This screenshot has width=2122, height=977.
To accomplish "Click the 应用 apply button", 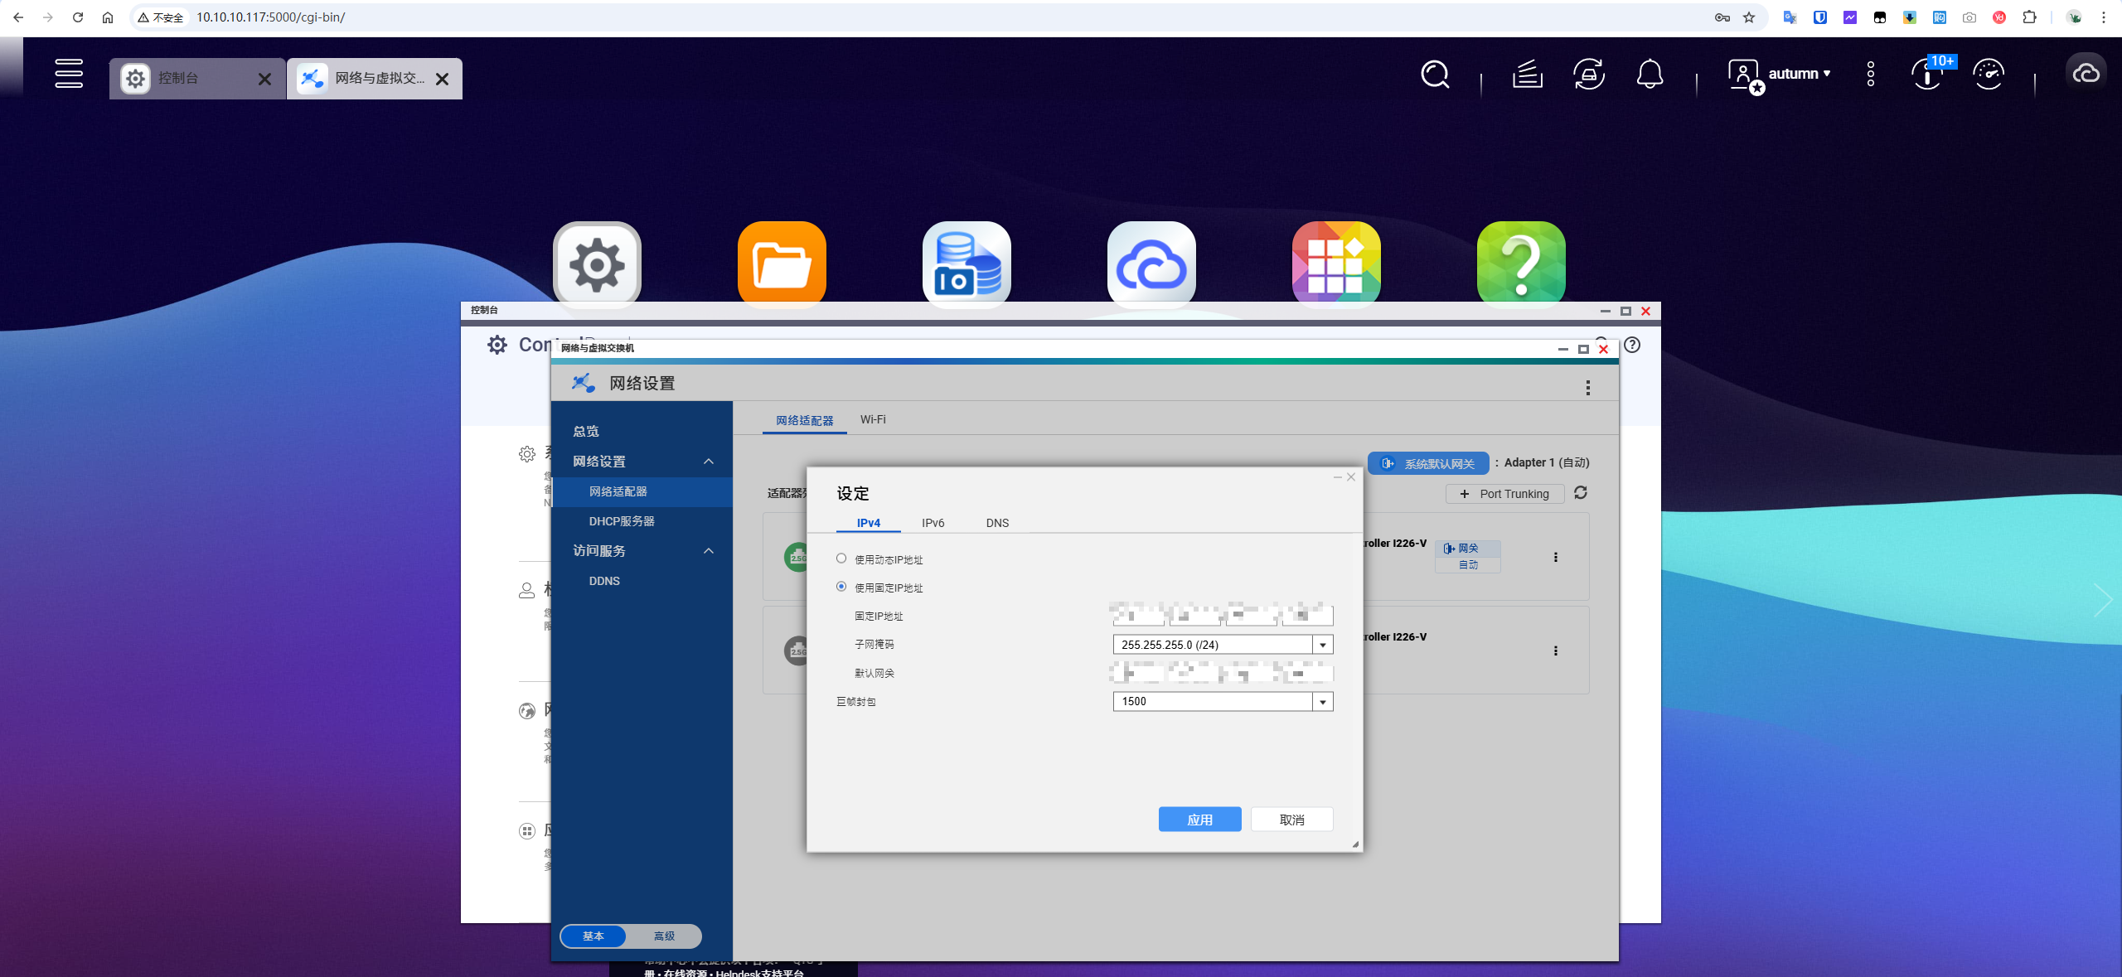I will point(1199,820).
